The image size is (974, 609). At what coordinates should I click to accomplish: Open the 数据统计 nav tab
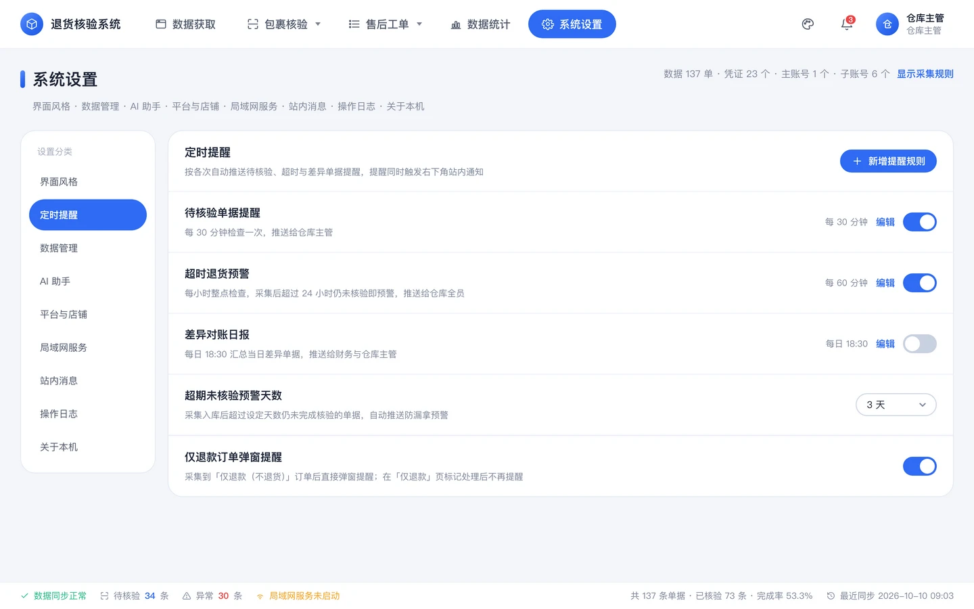coord(480,24)
